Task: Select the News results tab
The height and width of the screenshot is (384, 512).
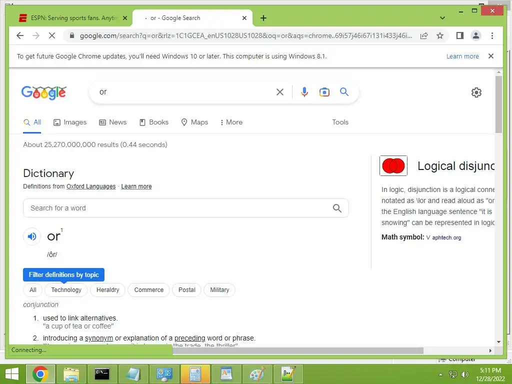Action: click(x=112, y=122)
